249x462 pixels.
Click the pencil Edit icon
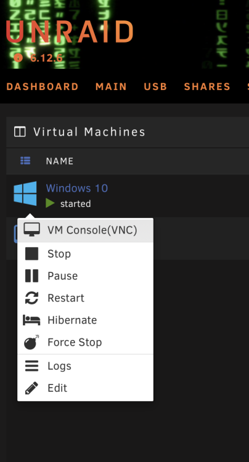[31, 387]
